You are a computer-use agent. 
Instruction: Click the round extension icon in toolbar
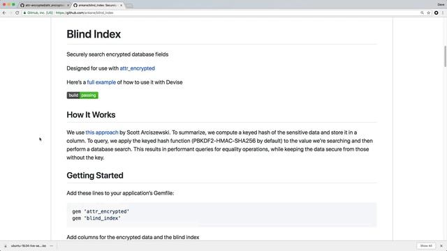point(436,13)
